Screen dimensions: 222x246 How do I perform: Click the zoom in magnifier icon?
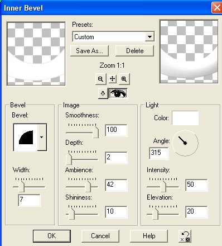(x=124, y=79)
